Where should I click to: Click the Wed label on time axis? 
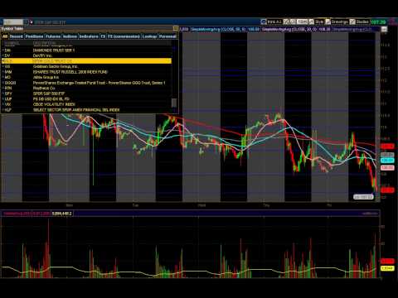point(201,205)
